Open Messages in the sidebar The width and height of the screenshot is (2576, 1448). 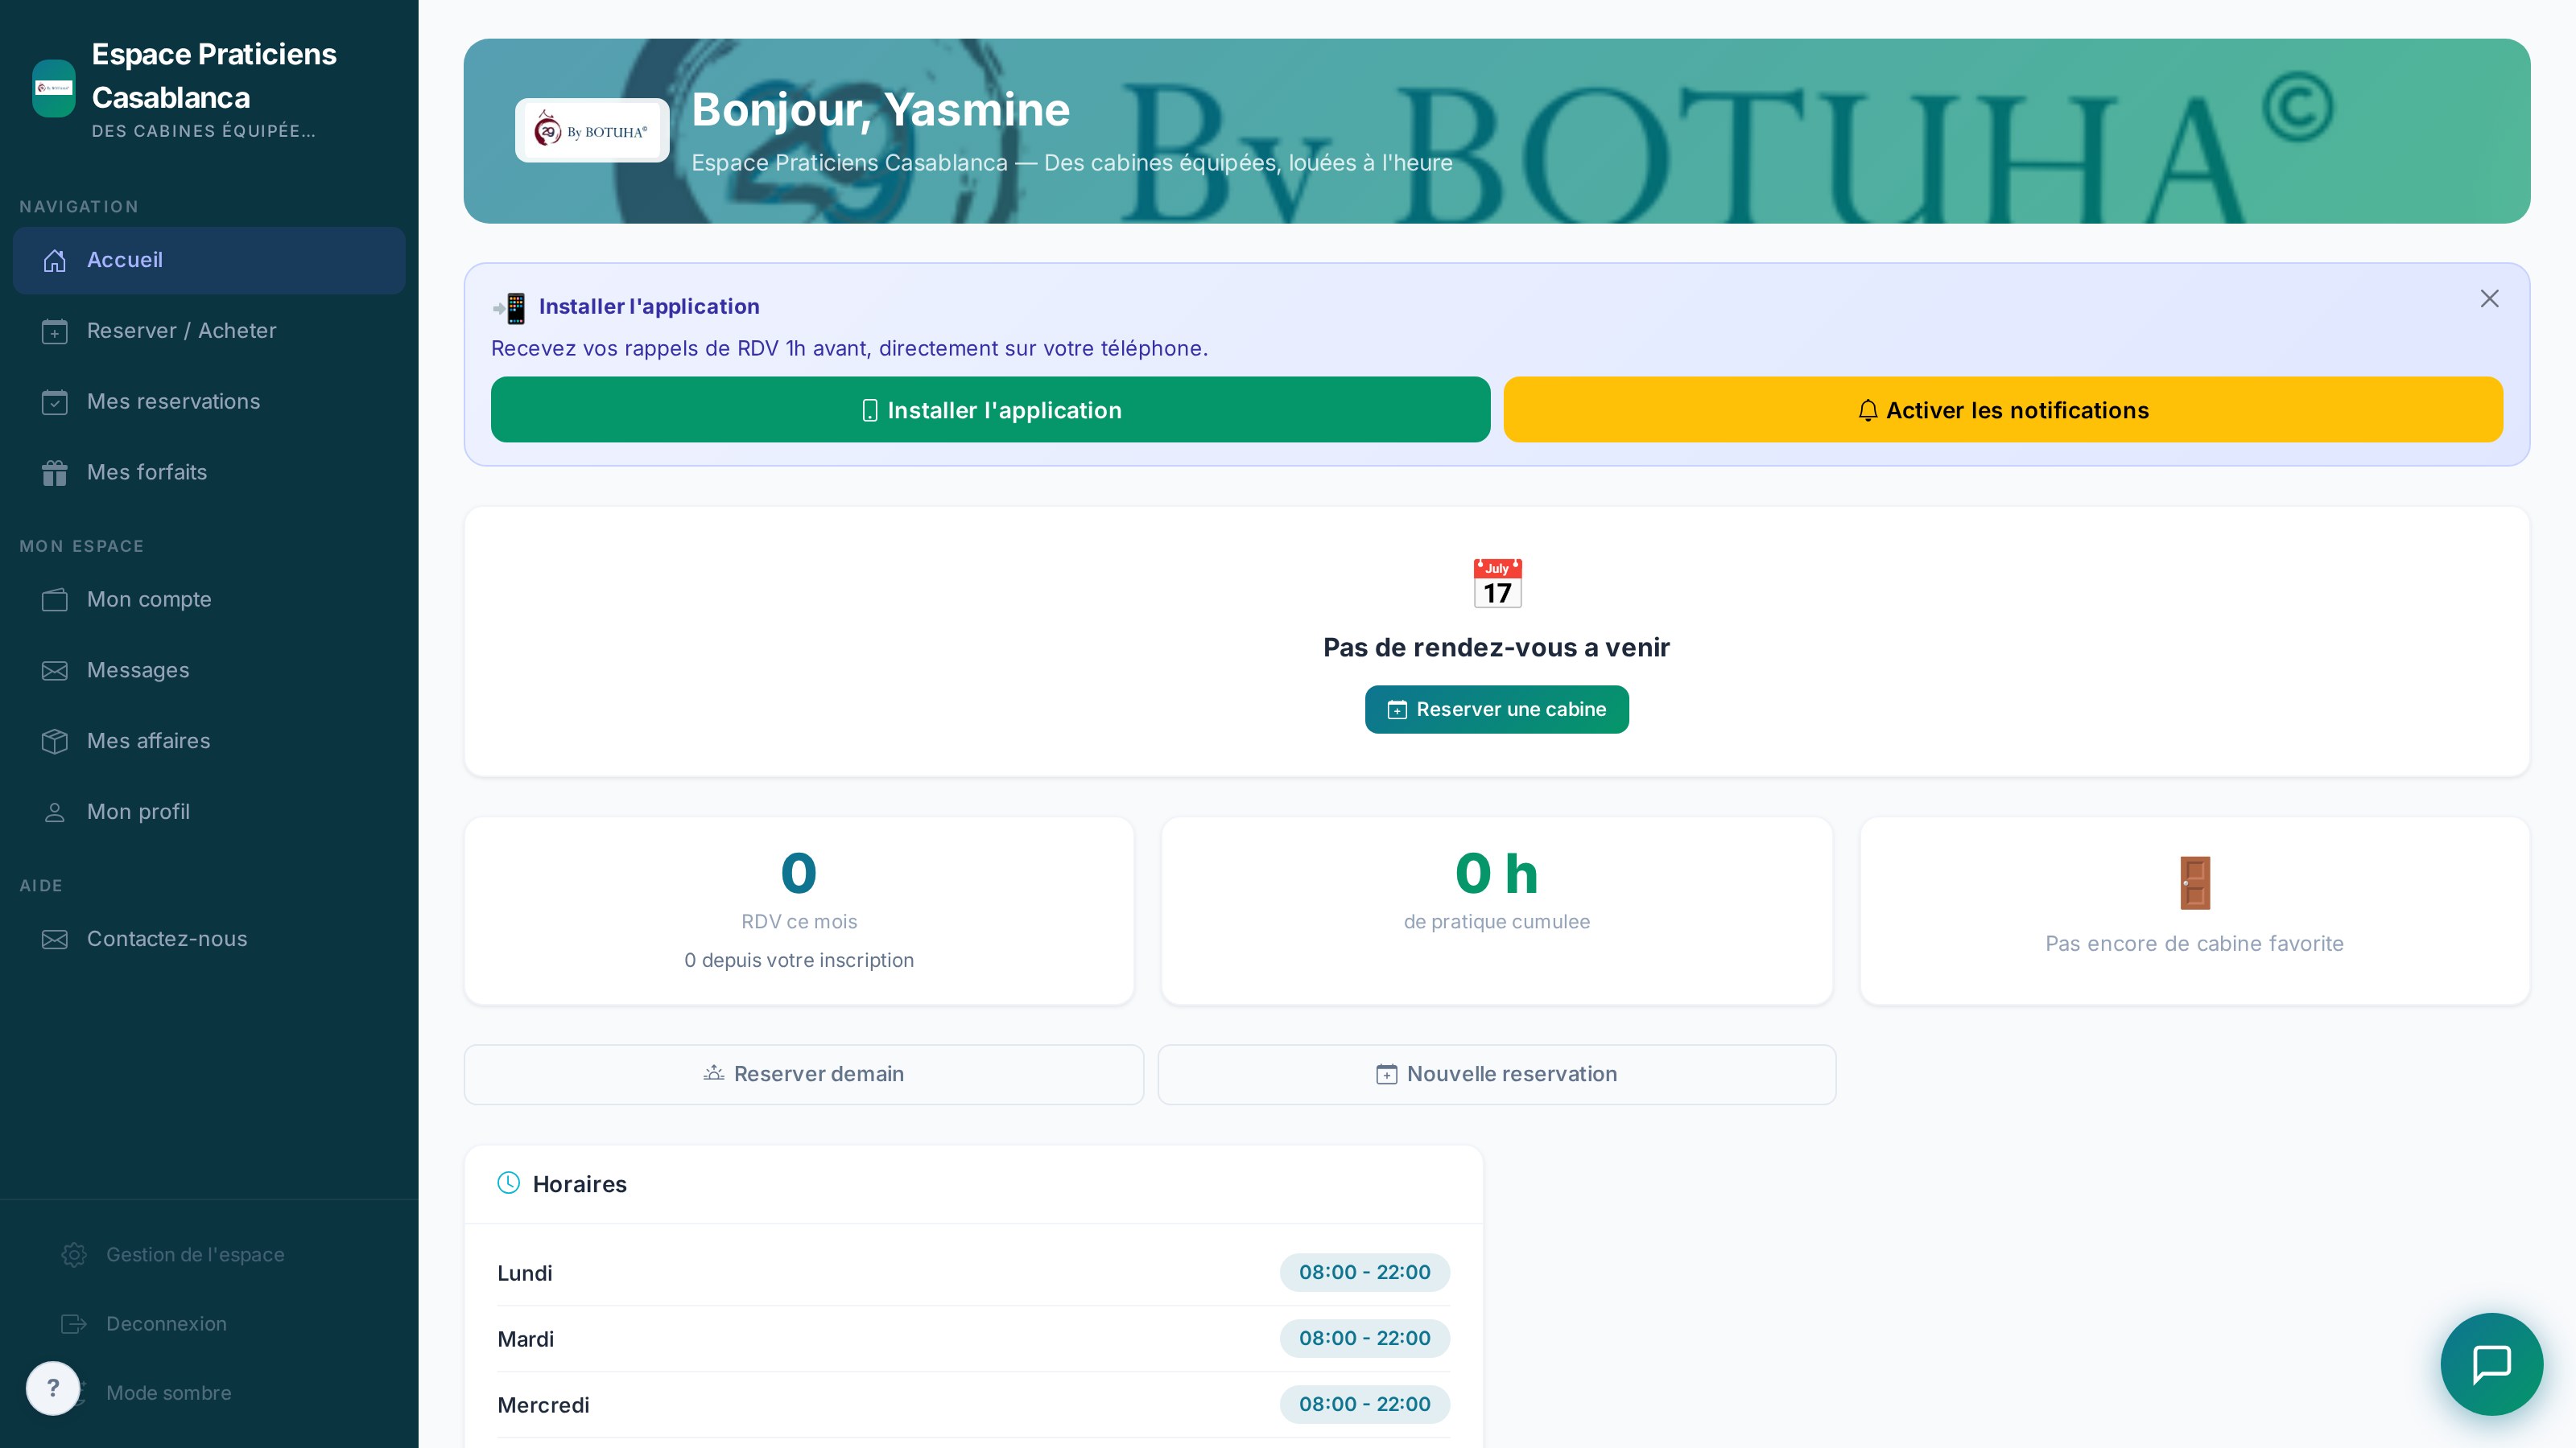[x=209, y=671]
